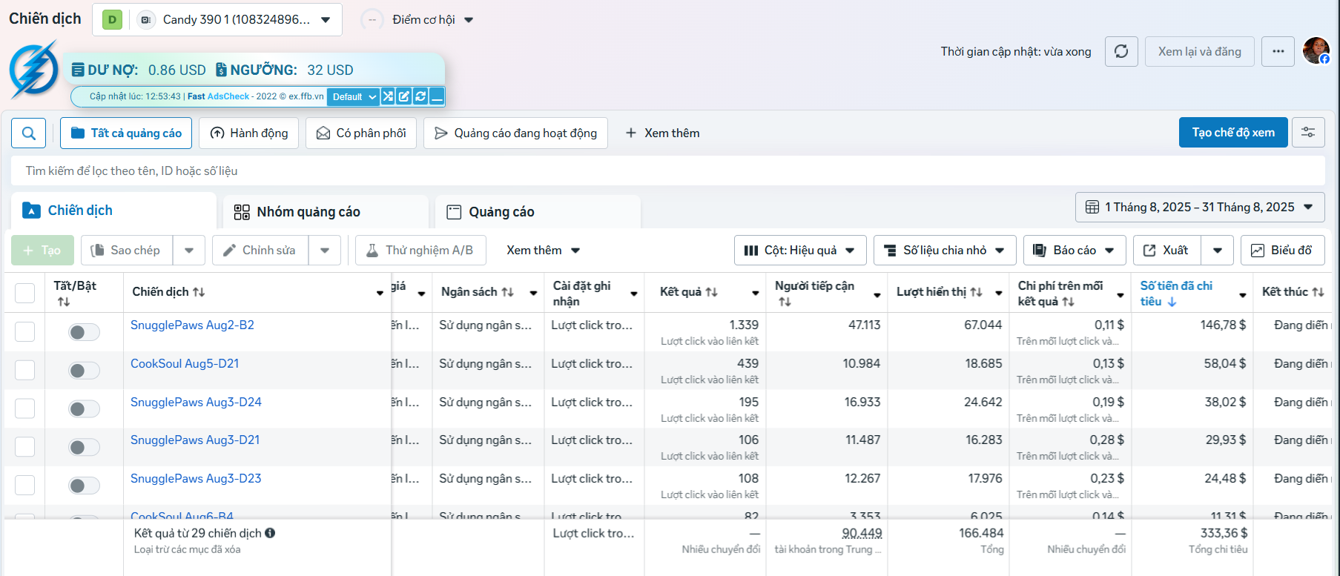This screenshot has height=576, width=1340.
Task: Click the Xem lại và đăng button
Action: pyautogui.click(x=1200, y=51)
